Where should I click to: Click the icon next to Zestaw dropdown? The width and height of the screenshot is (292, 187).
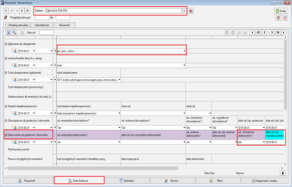pyautogui.click(x=191, y=11)
